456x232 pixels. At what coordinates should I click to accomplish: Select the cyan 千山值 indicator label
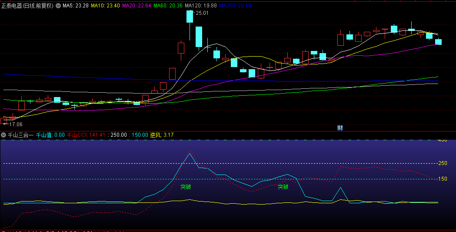pyautogui.click(x=50, y=135)
